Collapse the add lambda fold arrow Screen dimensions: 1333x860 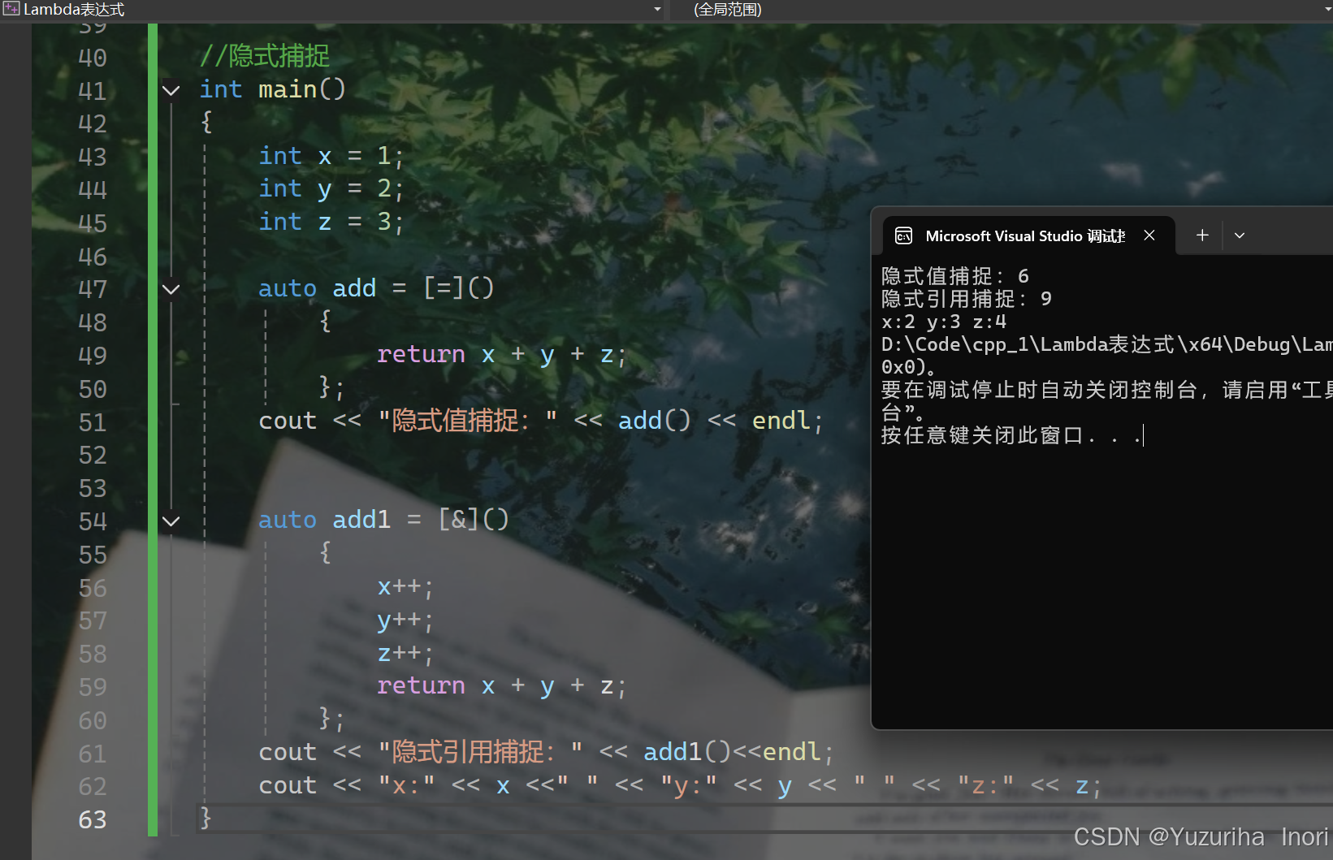171,289
